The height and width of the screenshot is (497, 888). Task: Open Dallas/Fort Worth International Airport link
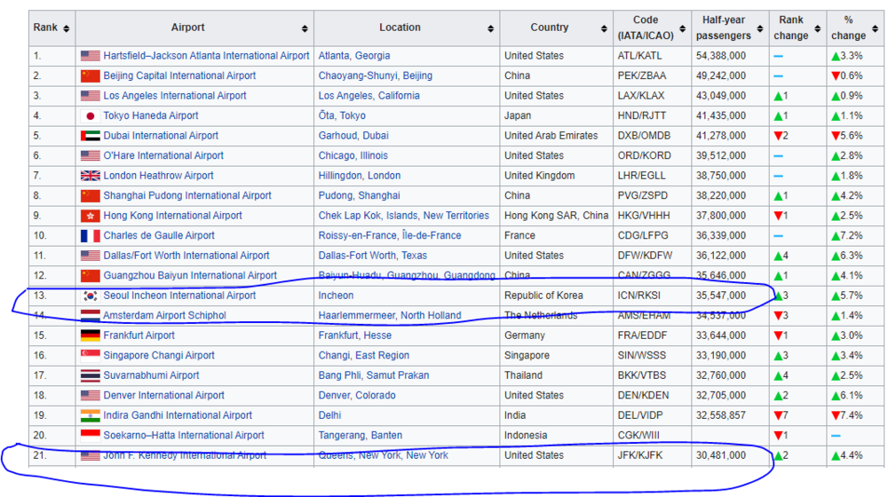point(186,256)
